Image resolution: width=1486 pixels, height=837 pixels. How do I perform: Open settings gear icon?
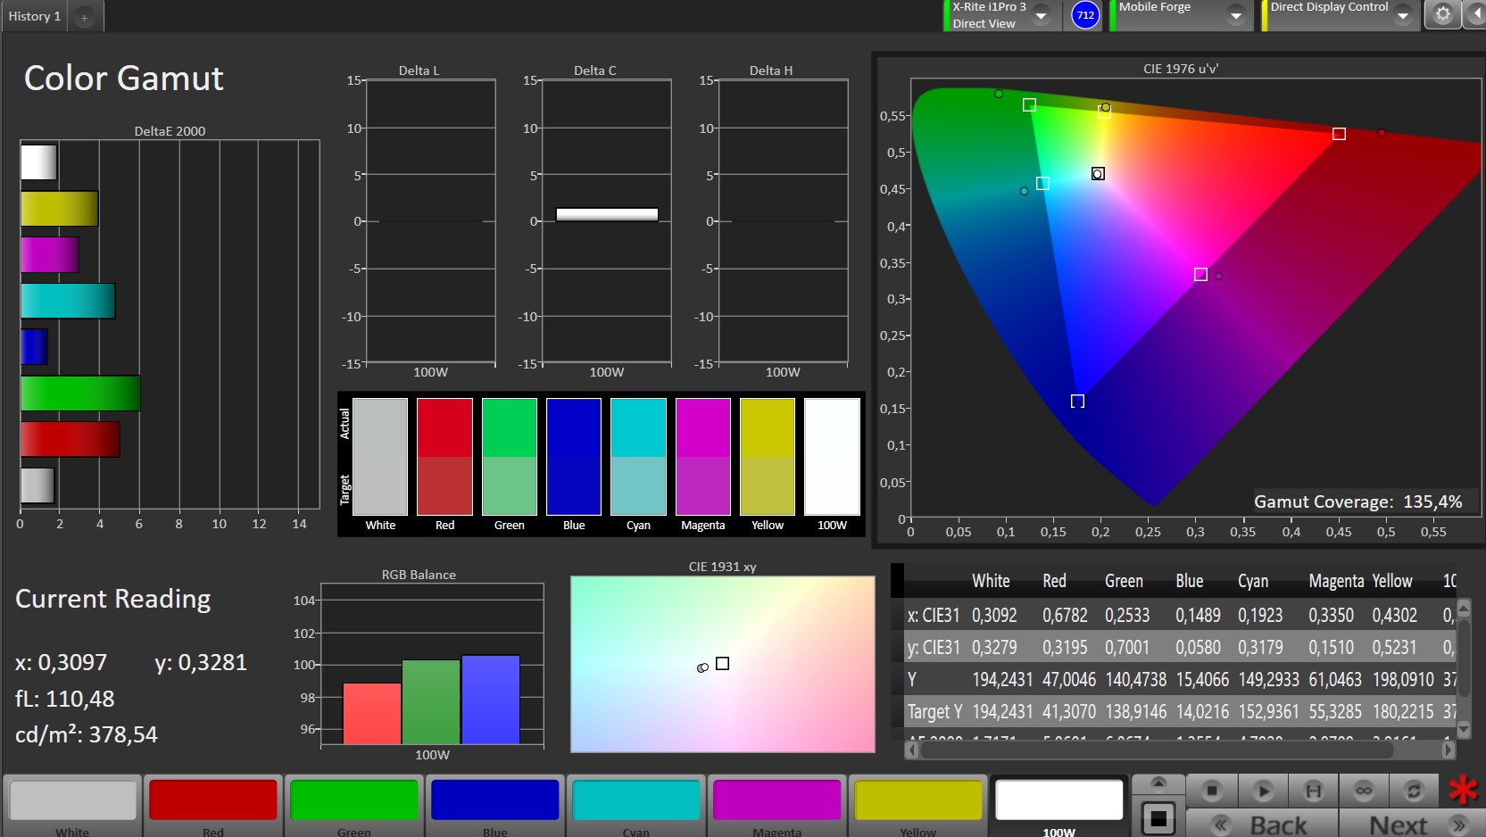(x=1442, y=14)
